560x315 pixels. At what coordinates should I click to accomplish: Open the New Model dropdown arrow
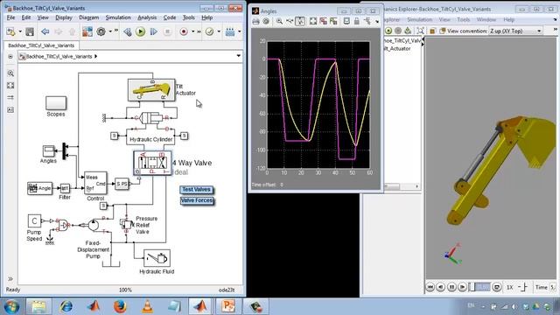(x=19, y=31)
